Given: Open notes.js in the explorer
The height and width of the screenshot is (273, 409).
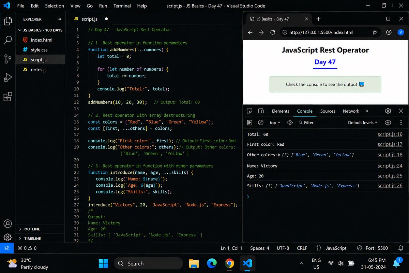Looking at the screenshot, I should click(41, 70).
